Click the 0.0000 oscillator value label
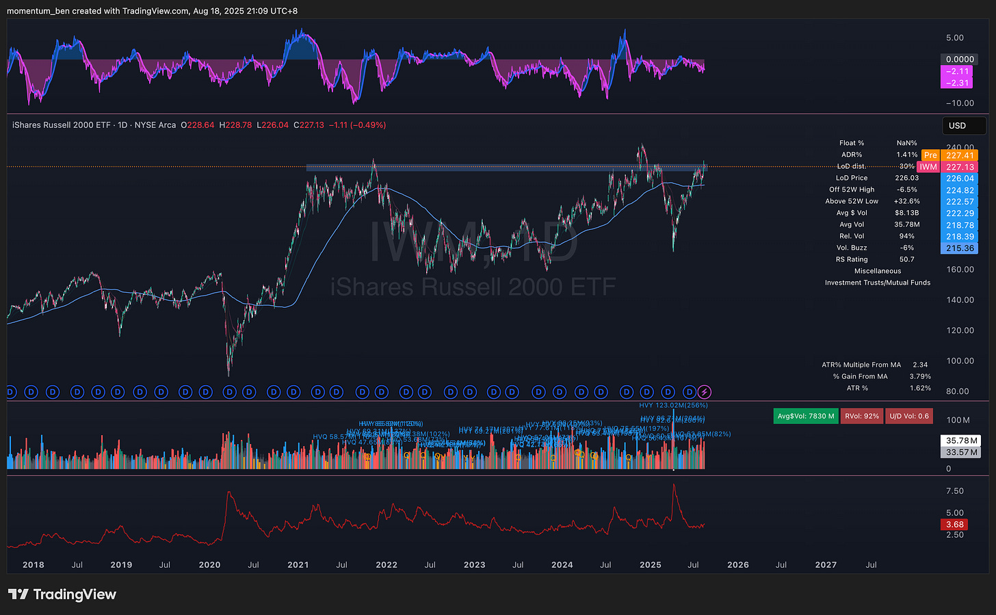Image resolution: width=996 pixels, height=615 pixels. click(960, 60)
